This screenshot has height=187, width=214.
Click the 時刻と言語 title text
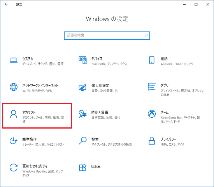point(100,112)
